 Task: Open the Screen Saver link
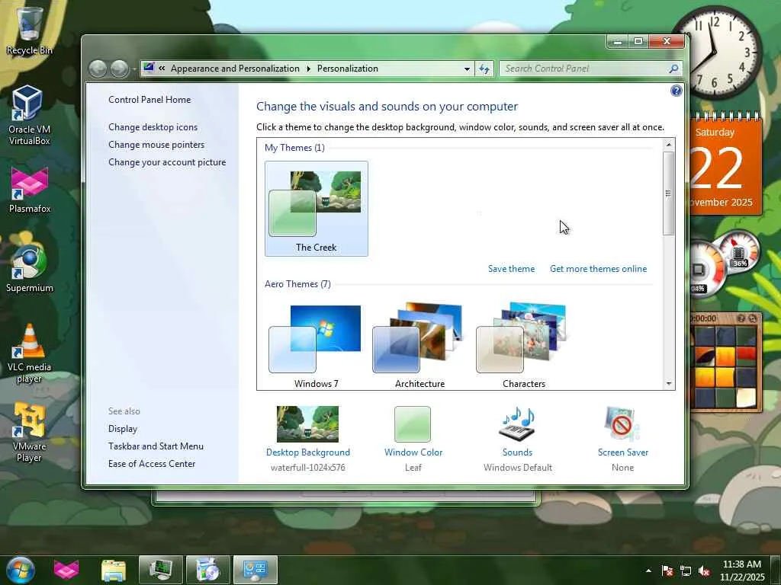[x=623, y=452]
